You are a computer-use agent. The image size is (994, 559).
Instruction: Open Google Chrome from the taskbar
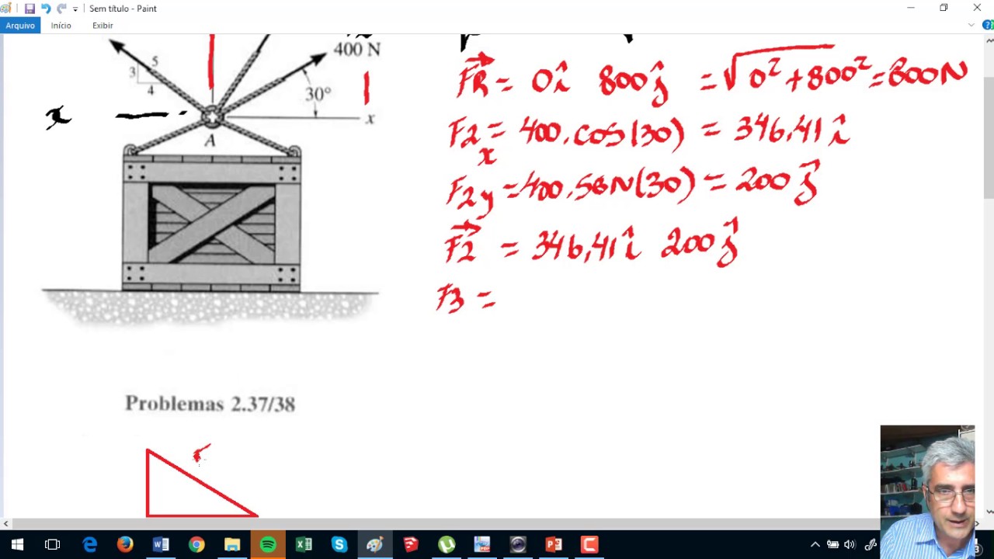(x=196, y=544)
